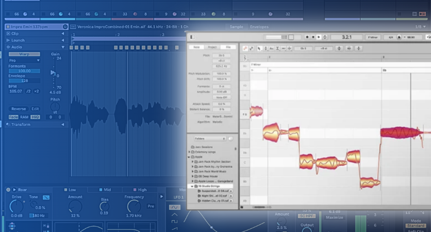
Task: Toggle the HiQ audio quality switch
Action: pos(36,117)
